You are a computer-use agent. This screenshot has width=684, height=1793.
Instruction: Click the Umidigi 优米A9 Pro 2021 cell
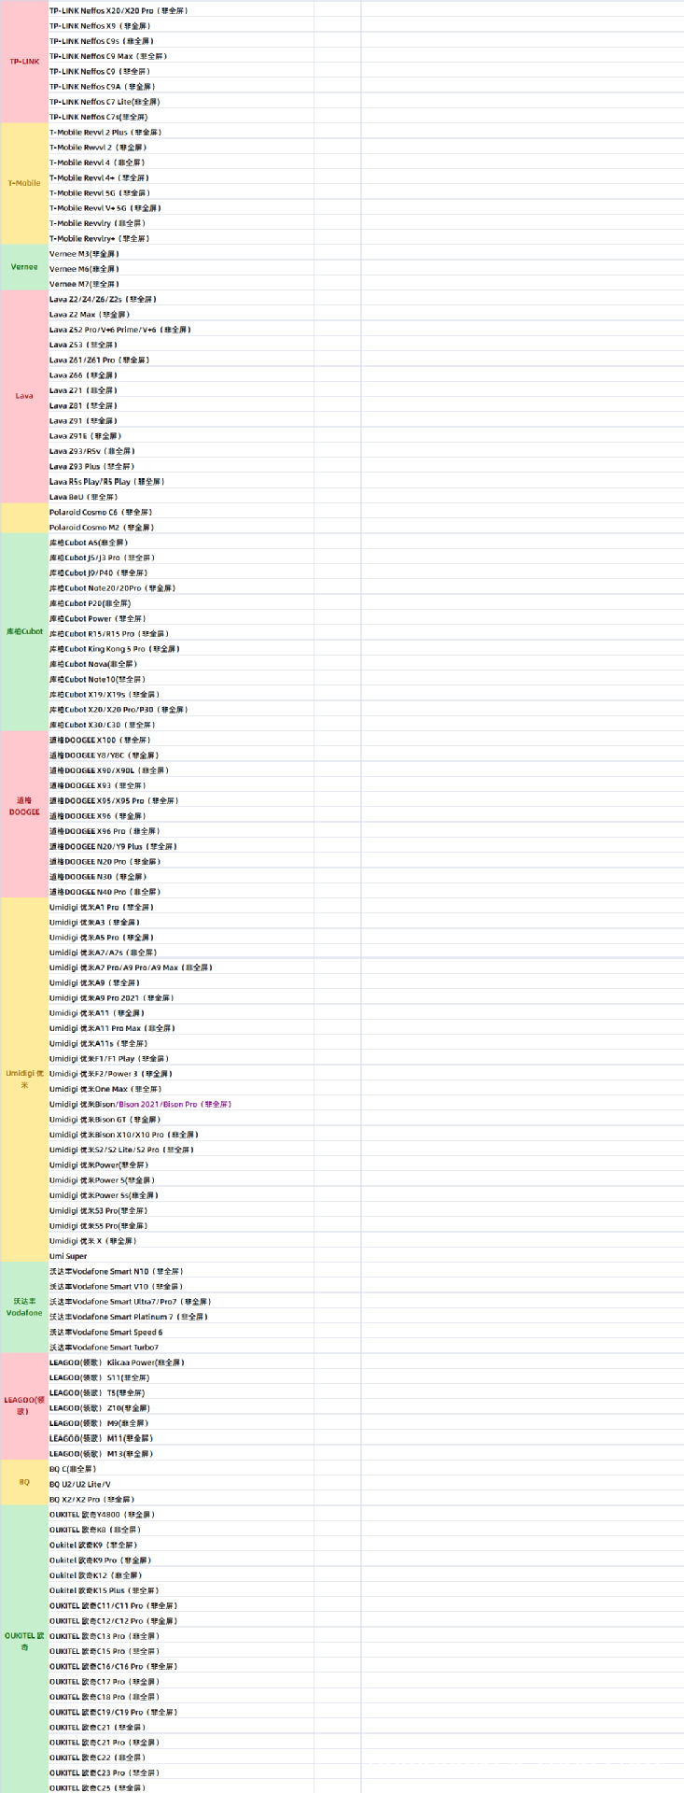(x=181, y=998)
